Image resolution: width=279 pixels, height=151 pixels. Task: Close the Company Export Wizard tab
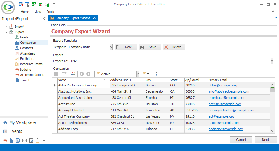click(95, 18)
